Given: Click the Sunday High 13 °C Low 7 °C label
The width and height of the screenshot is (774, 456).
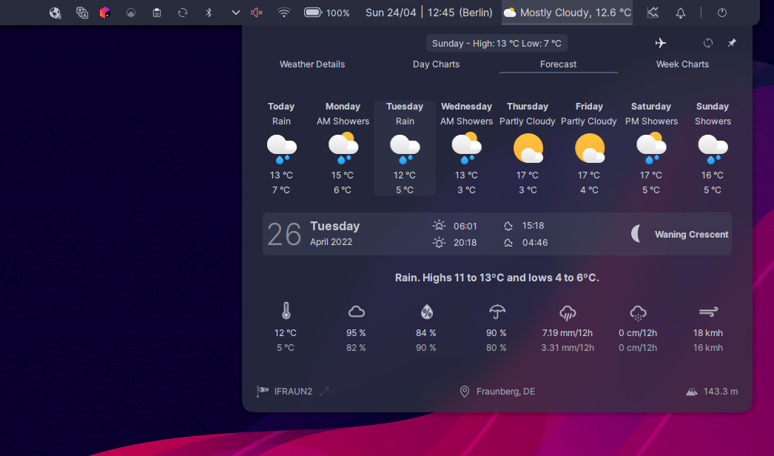Looking at the screenshot, I should [x=497, y=44].
